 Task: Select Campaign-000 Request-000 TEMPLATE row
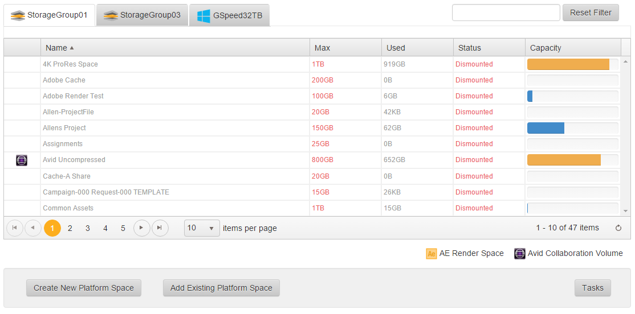pyautogui.click(x=105, y=192)
